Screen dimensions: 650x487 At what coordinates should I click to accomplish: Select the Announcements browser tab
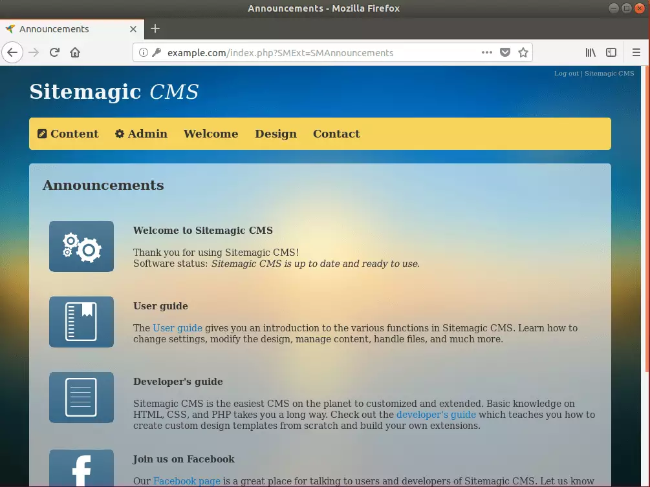[72, 29]
